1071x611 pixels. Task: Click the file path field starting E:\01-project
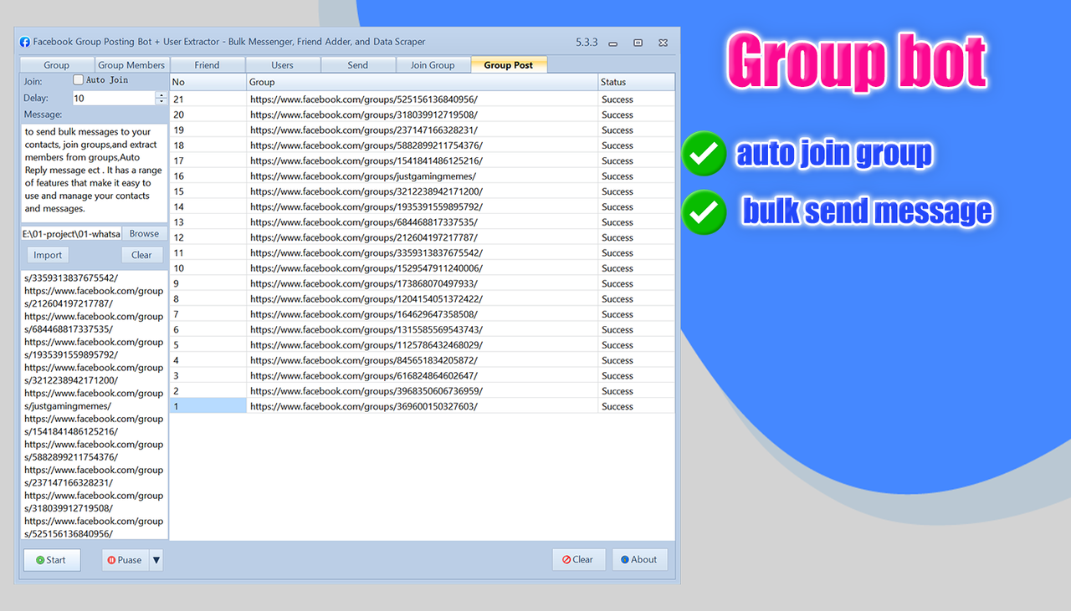[x=71, y=234]
